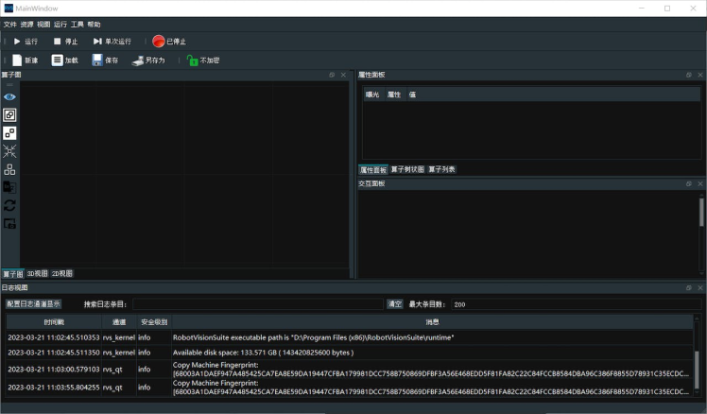This screenshot has height=414, width=707.
Task: Click the 单次运行 step-run icon
Action: coord(97,42)
